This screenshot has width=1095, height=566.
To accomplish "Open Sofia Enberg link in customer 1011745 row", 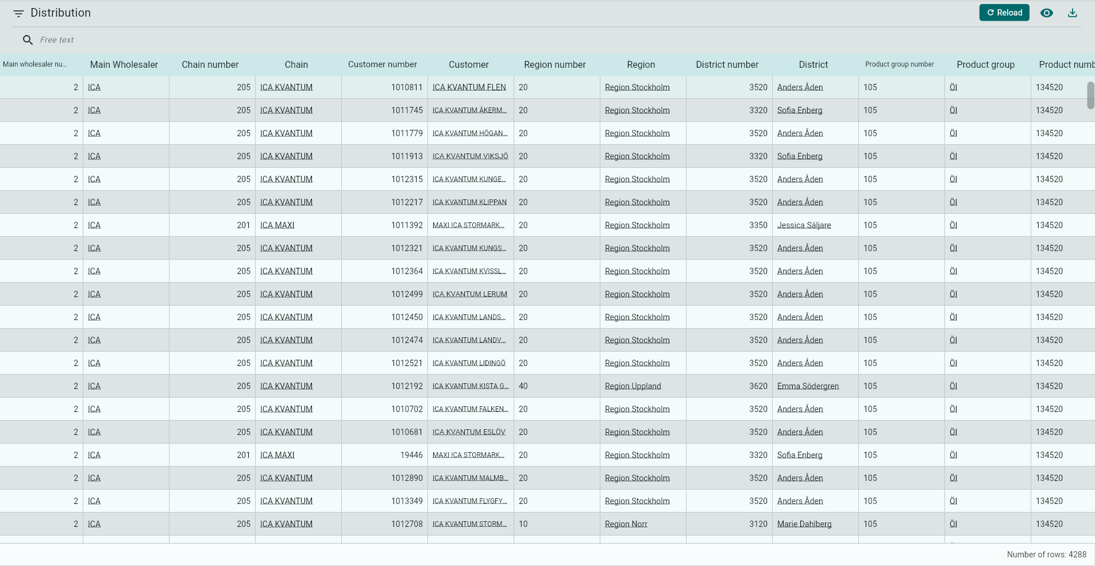I will [800, 110].
